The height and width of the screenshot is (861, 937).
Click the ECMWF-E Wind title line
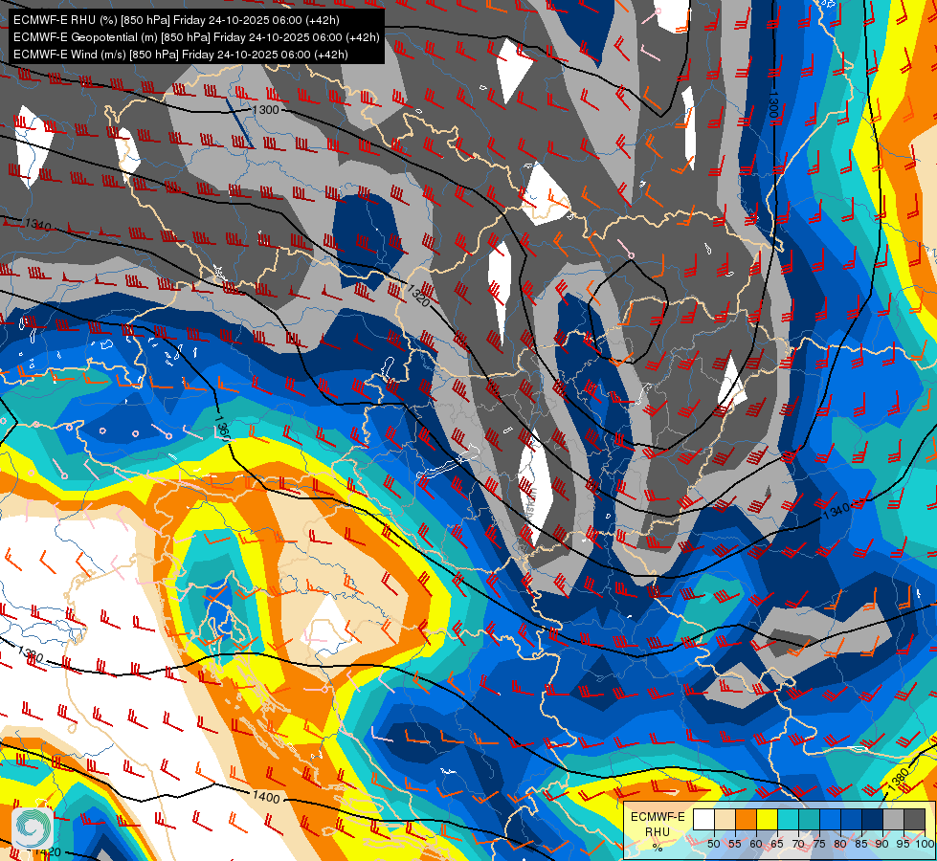[x=181, y=55]
